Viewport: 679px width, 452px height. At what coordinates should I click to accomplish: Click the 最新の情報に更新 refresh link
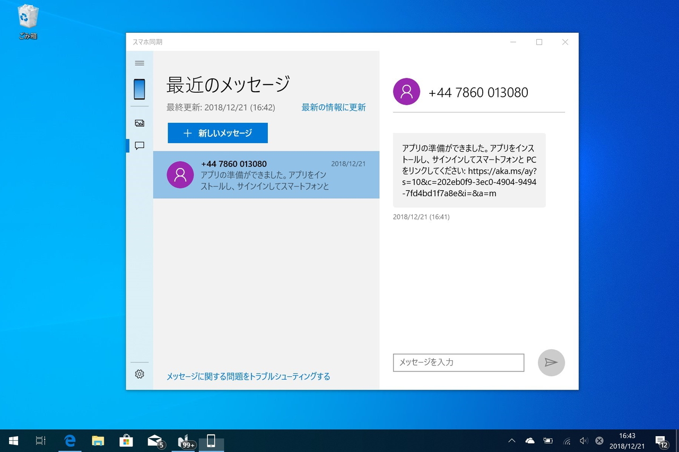(333, 107)
